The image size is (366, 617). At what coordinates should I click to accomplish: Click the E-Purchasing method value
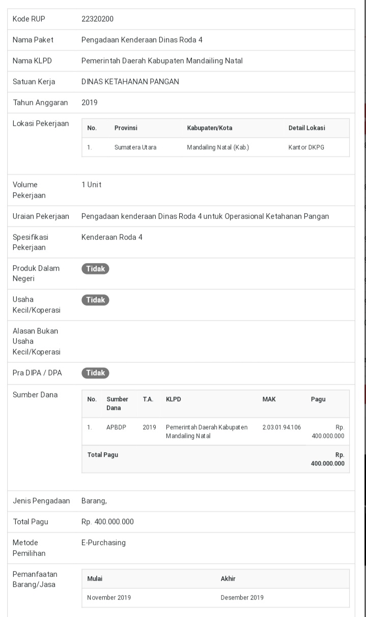103,543
